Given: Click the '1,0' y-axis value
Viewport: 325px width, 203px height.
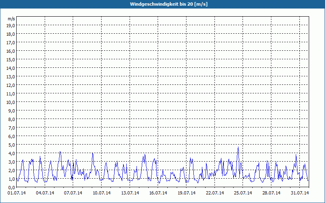Looking at the screenshot, I should click(12, 179).
